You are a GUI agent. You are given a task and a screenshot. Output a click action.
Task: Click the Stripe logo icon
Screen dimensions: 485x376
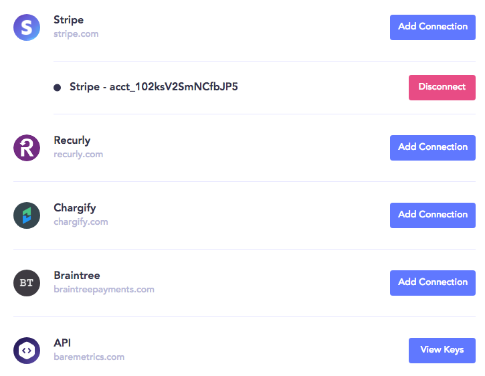point(27,27)
